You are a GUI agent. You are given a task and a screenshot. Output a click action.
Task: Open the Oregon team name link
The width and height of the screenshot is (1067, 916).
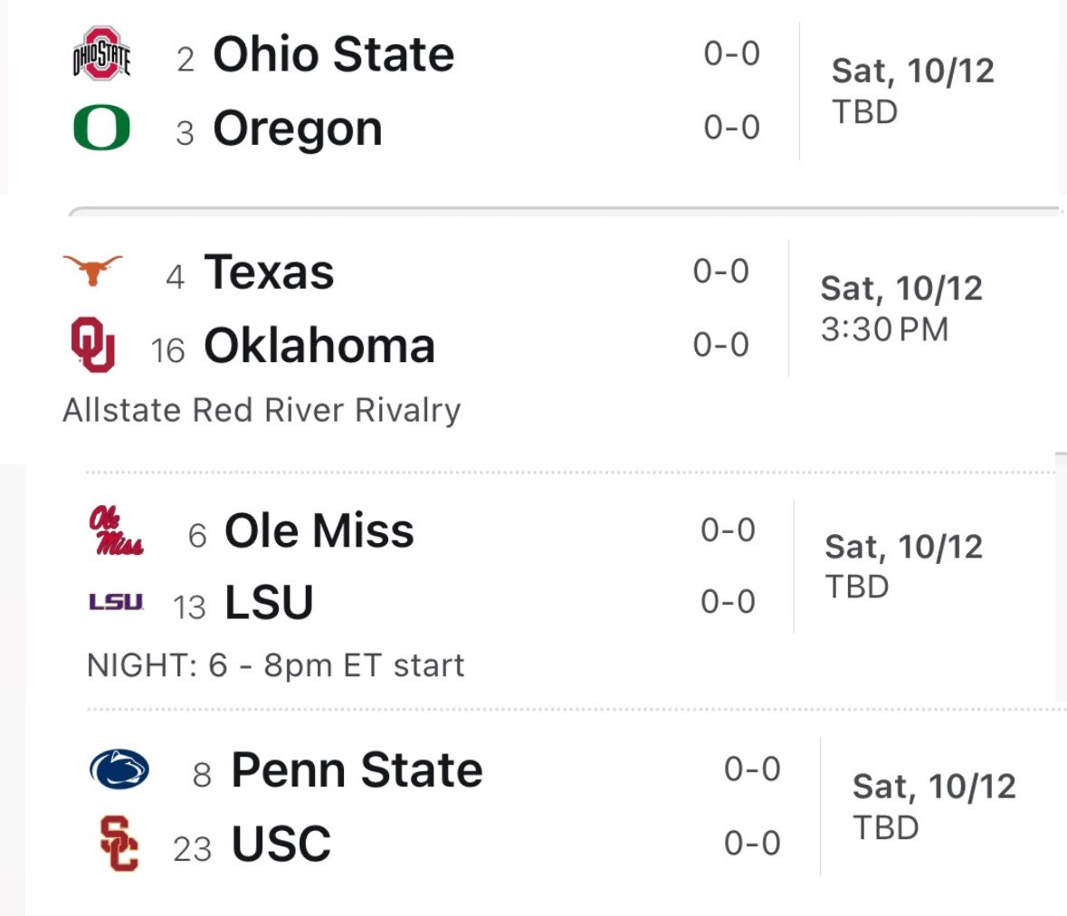coord(297,129)
